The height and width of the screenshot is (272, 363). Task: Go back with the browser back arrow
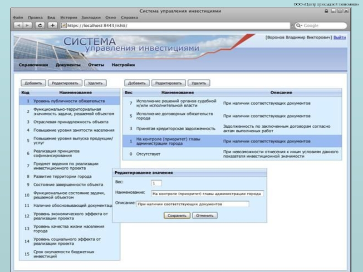point(18,25)
